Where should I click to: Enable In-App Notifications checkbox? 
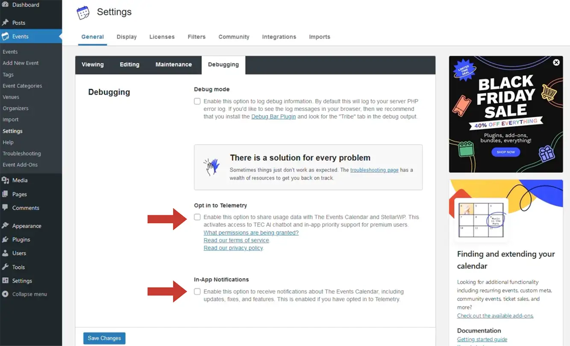coord(197,292)
